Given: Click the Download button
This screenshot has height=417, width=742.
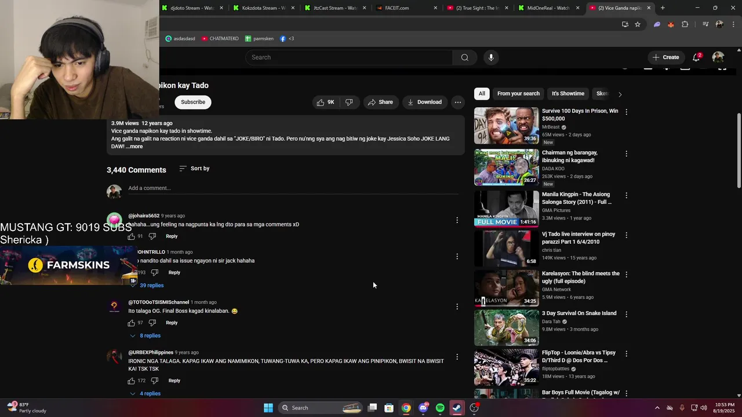Looking at the screenshot, I should coord(425,102).
